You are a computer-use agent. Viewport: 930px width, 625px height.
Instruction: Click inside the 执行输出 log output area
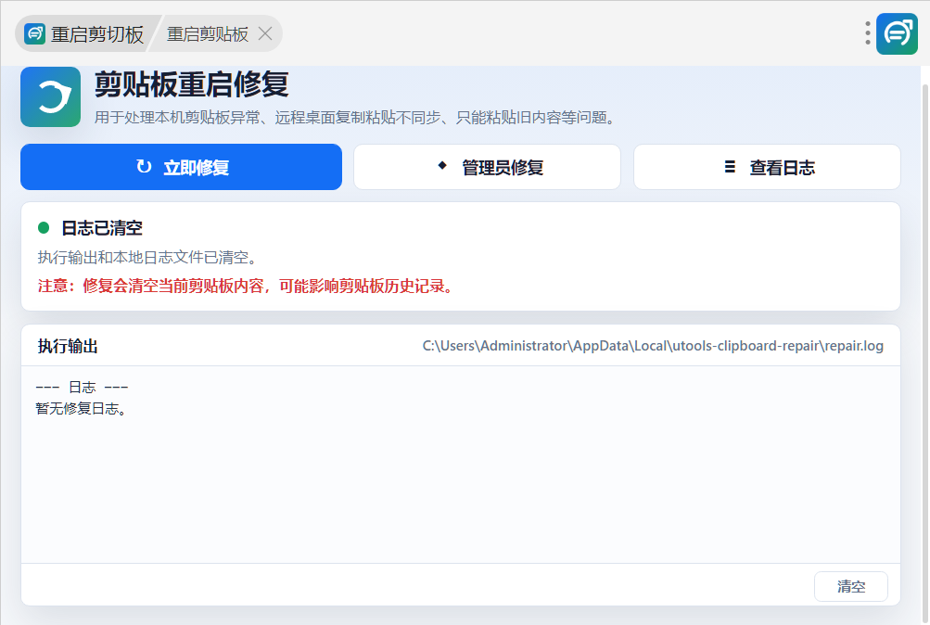click(460, 465)
